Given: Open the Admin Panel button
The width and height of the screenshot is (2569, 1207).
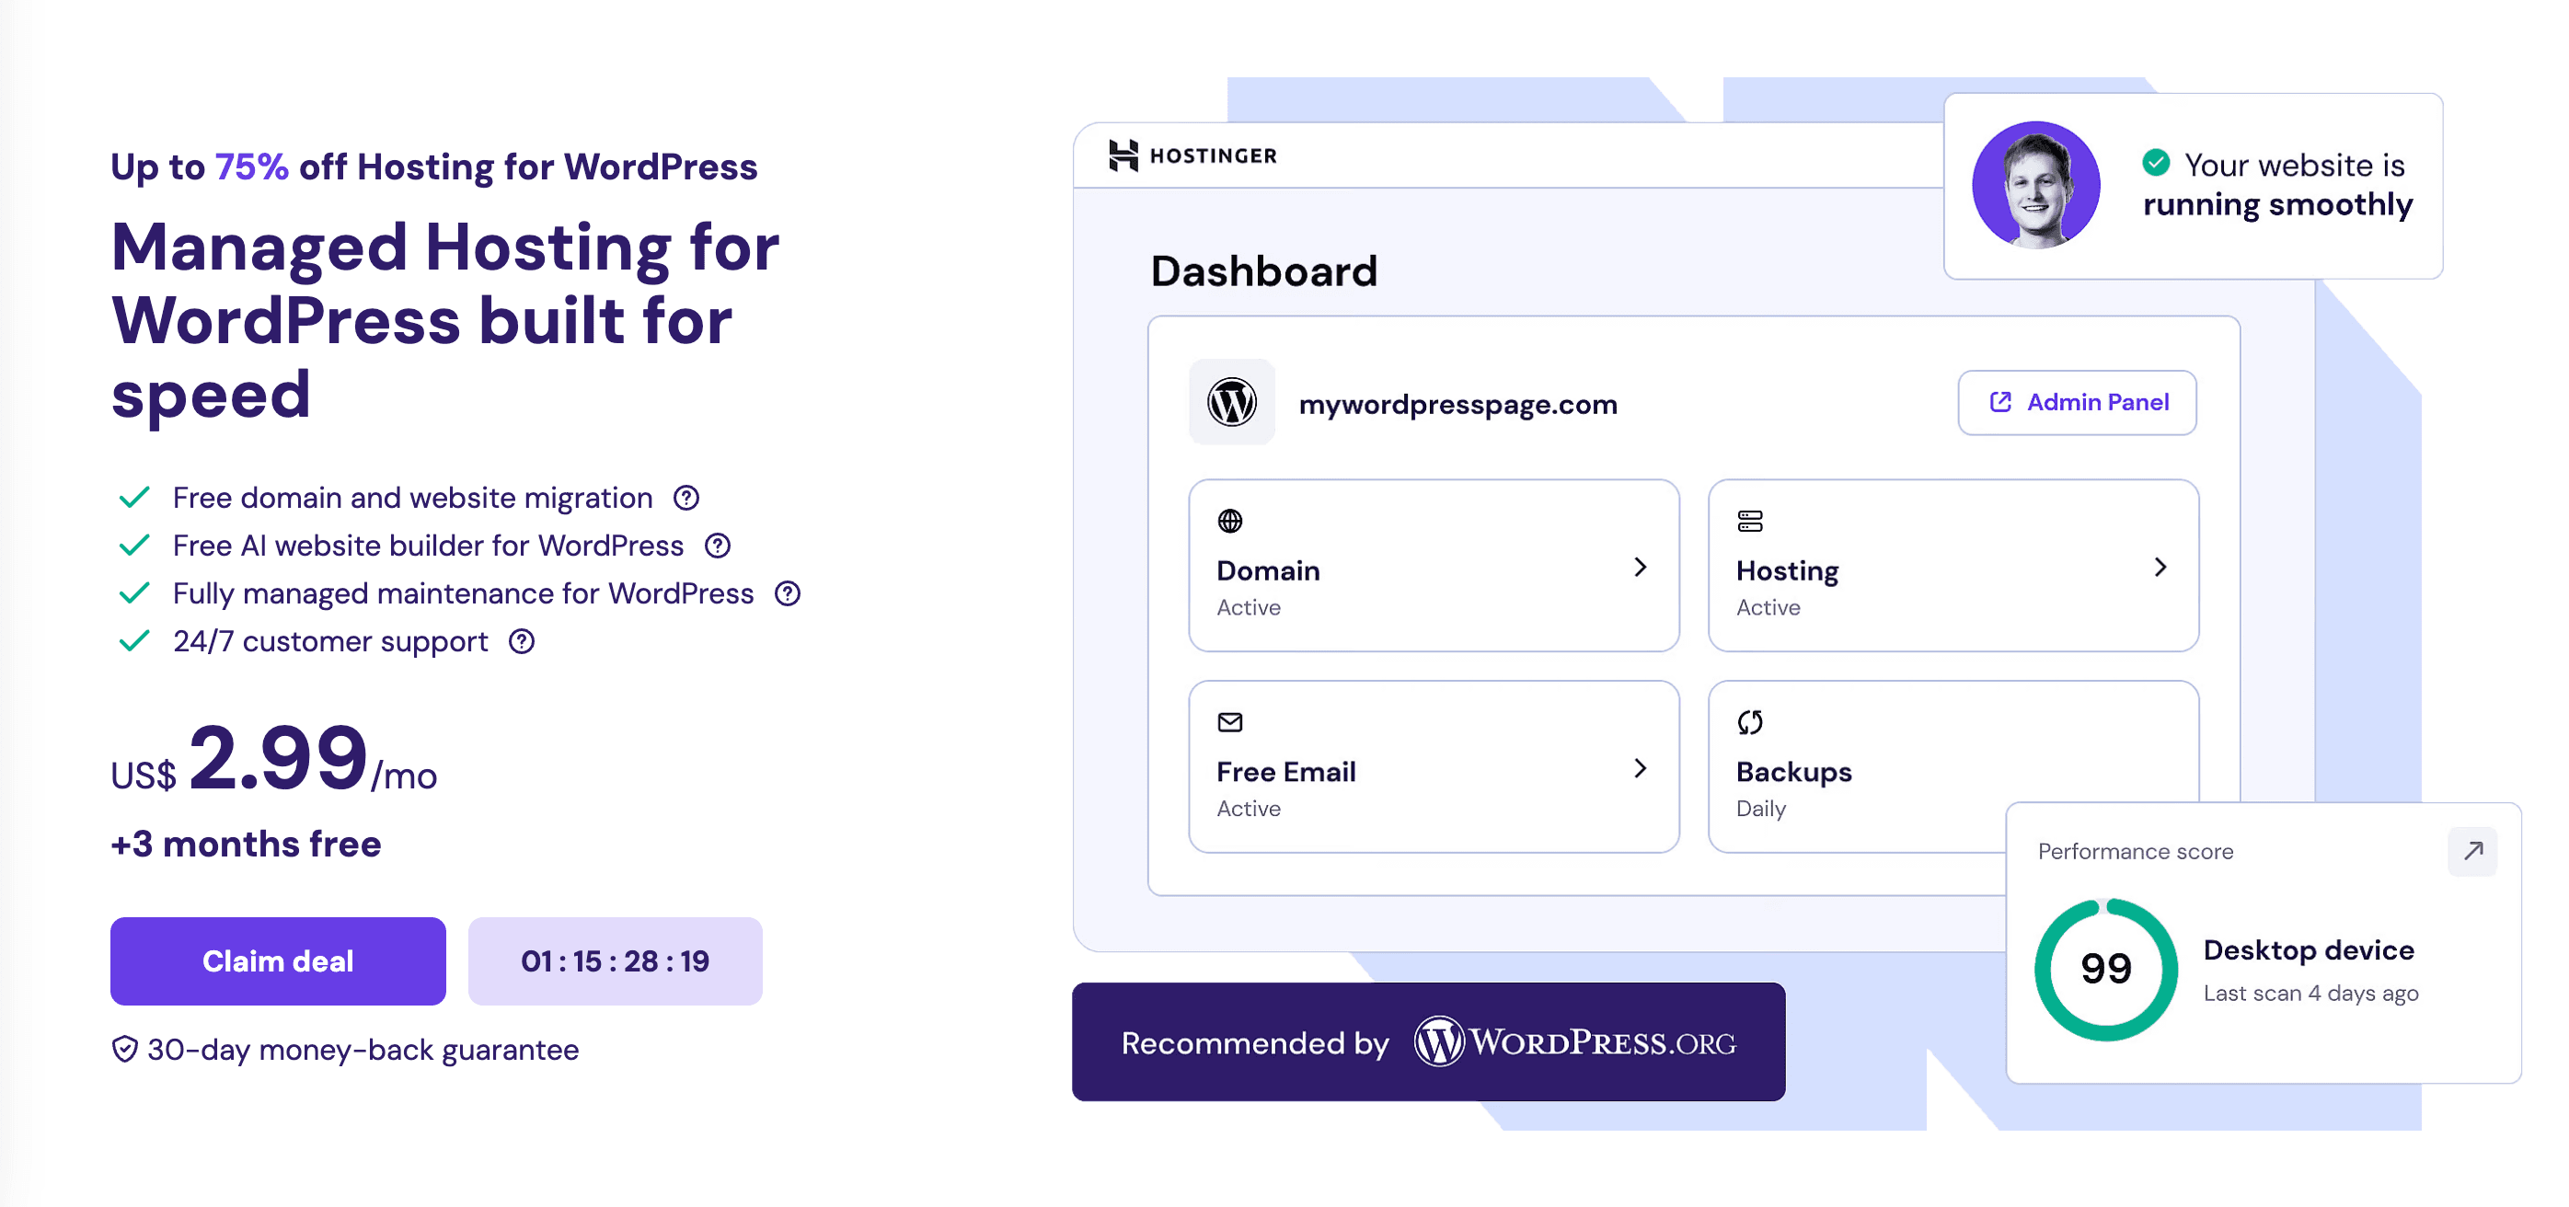Looking at the screenshot, I should pos(2078,402).
